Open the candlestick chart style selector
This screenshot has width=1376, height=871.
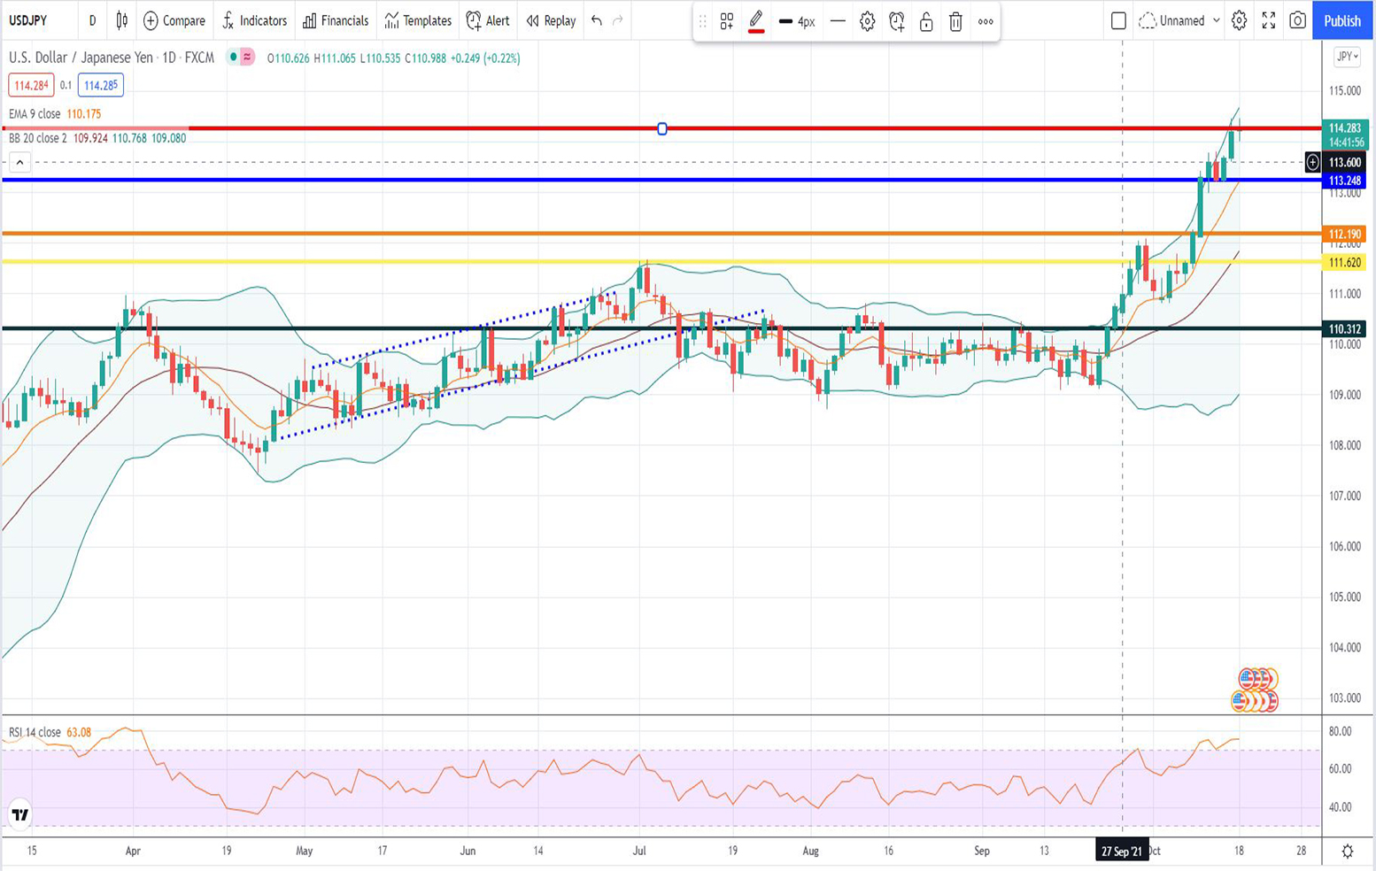click(x=122, y=20)
